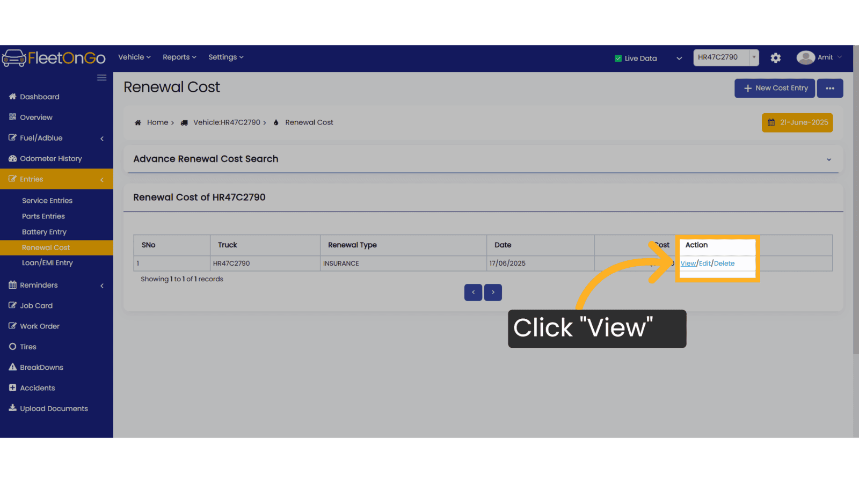The height and width of the screenshot is (483, 859).
Task: Go to previous page of records
Action: (x=473, y=292)
